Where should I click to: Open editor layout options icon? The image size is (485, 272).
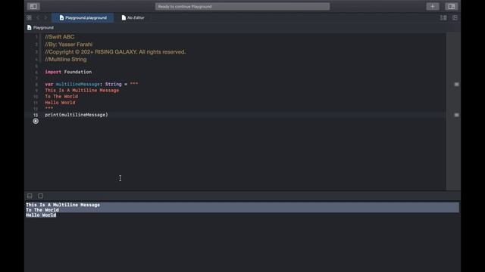443,17
